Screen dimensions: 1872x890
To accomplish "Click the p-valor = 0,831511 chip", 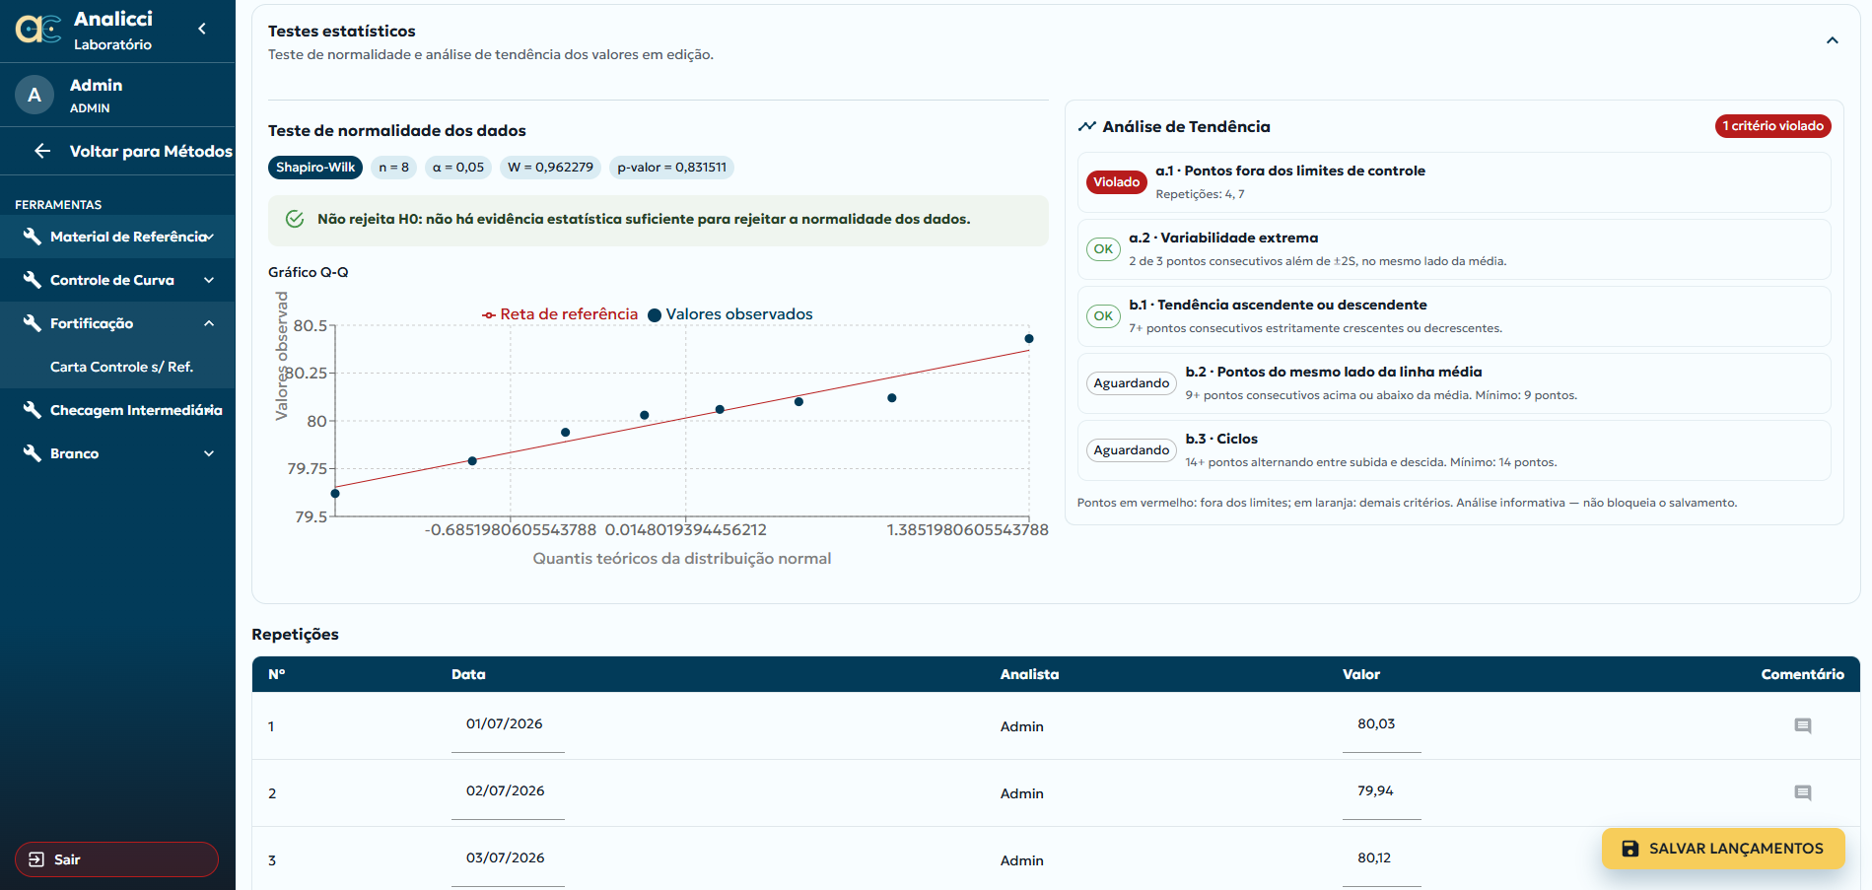I will tap(671, 168).
